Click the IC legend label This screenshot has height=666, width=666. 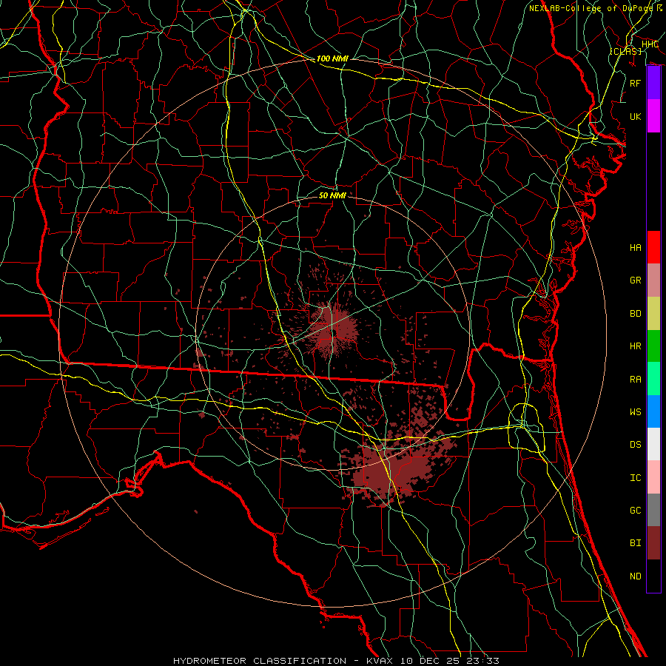(x=636, y=478)
